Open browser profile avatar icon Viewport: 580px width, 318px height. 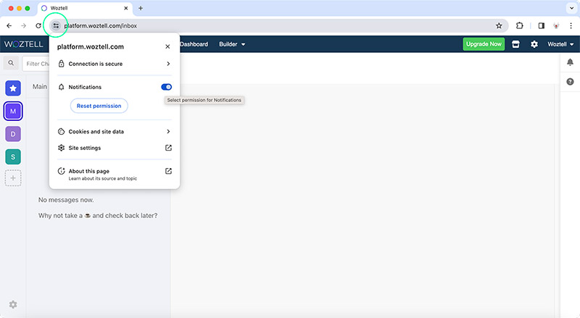click(x=556, y=25)
